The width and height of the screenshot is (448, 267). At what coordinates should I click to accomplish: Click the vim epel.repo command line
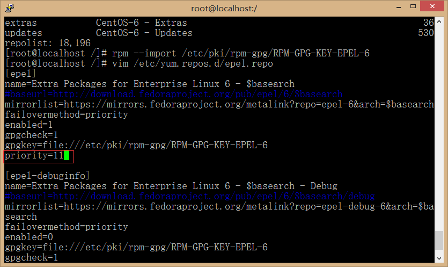(x=138, y=63)
